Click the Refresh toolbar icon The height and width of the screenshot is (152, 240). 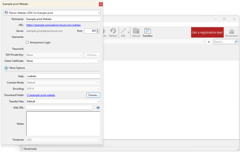[x=113, y=31]
